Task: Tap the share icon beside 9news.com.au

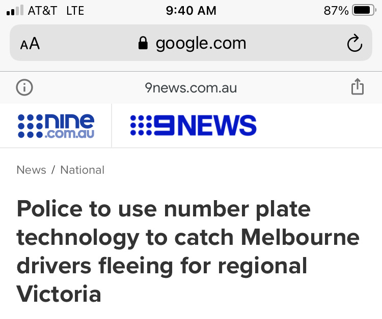Action: pos(358,86)
